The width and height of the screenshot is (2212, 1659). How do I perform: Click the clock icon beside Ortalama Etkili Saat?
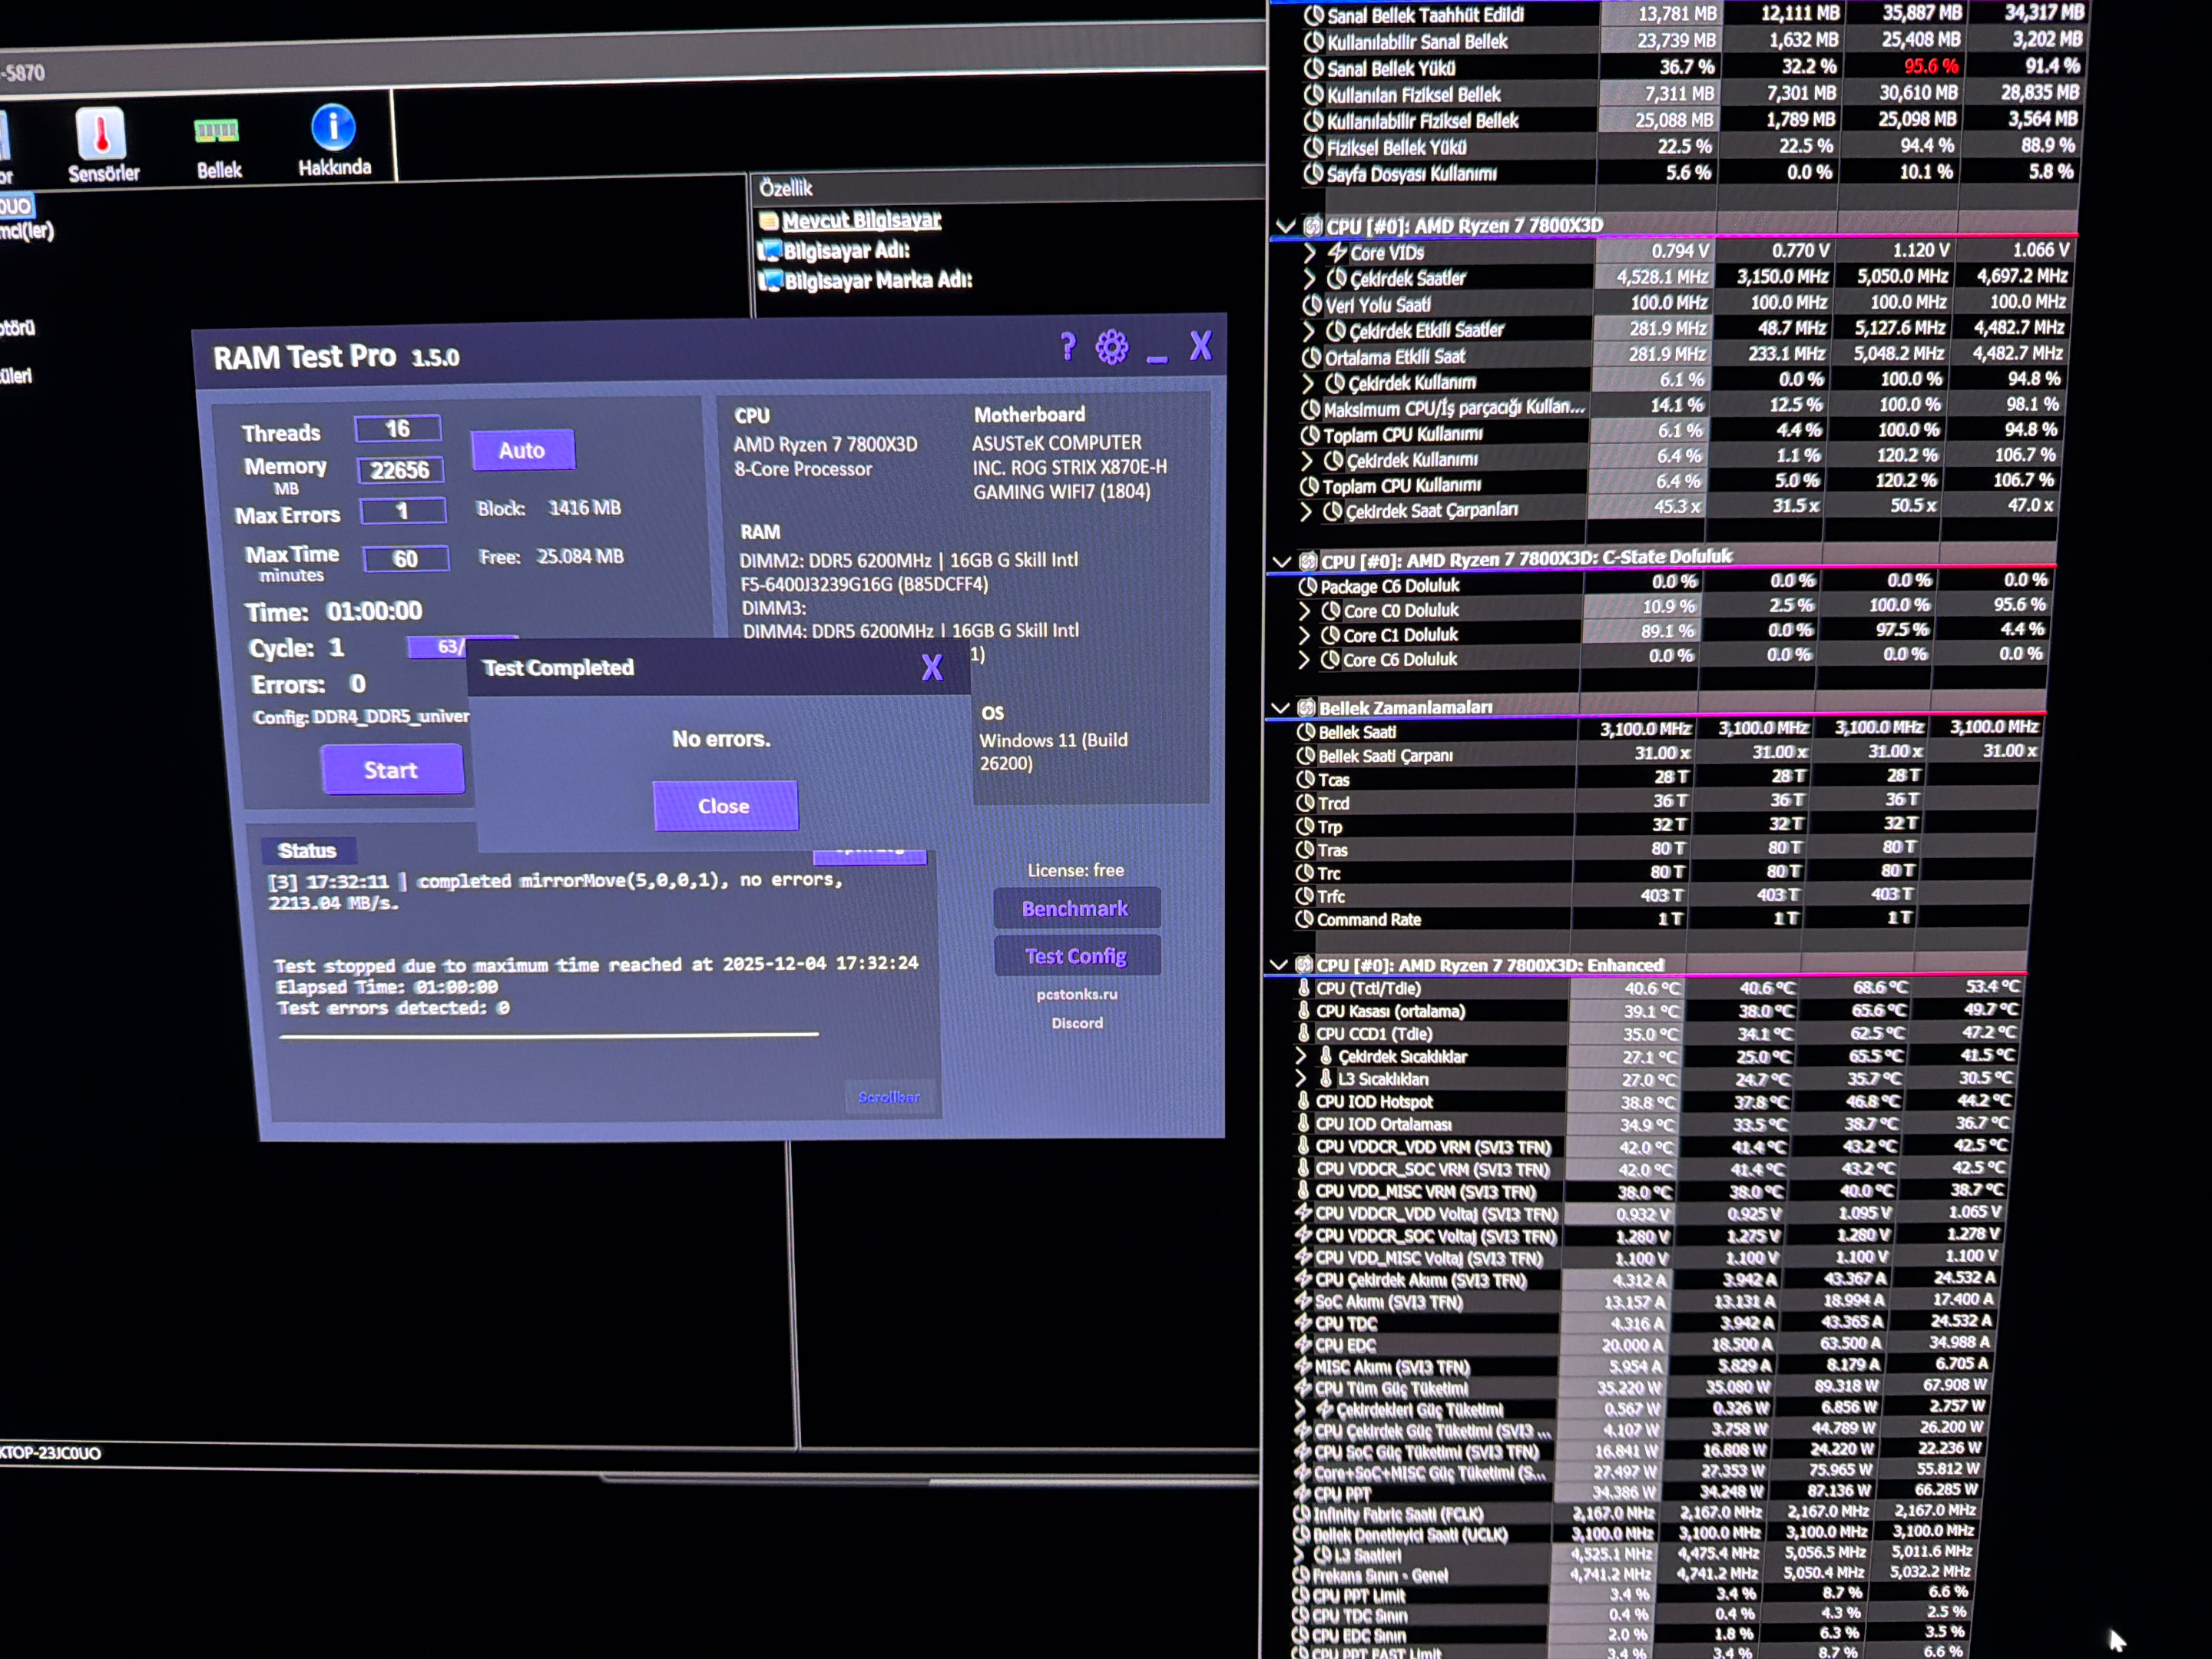coord(1312,357)
